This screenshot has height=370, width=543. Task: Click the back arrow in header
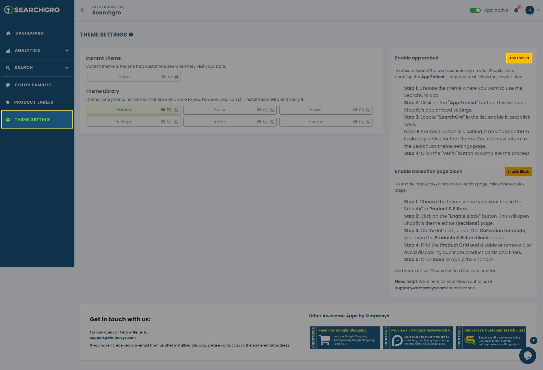pyautogui.click(x=83, y=10)
